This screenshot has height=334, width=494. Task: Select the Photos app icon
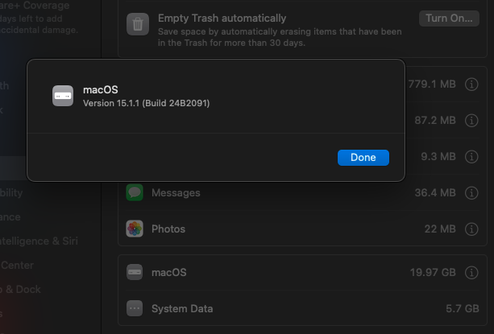coord(135,229)
